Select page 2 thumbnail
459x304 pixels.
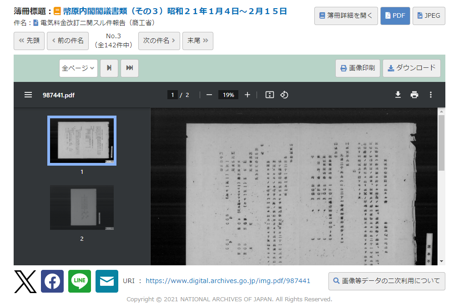point(82,208)
